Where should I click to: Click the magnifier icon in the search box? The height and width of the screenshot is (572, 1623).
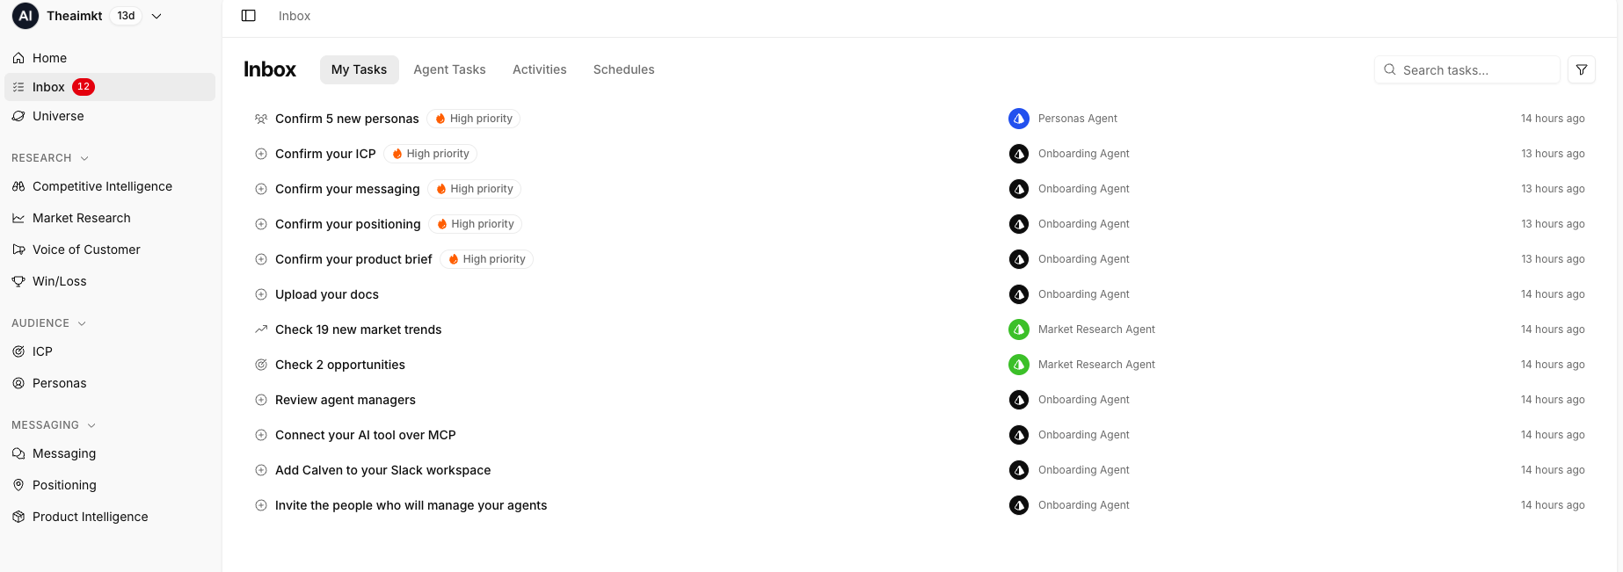(x=1390, y=69)
